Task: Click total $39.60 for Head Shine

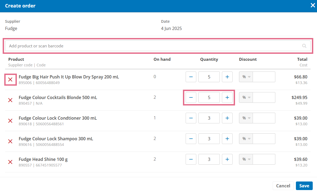Action: click(x=301, y=159)
